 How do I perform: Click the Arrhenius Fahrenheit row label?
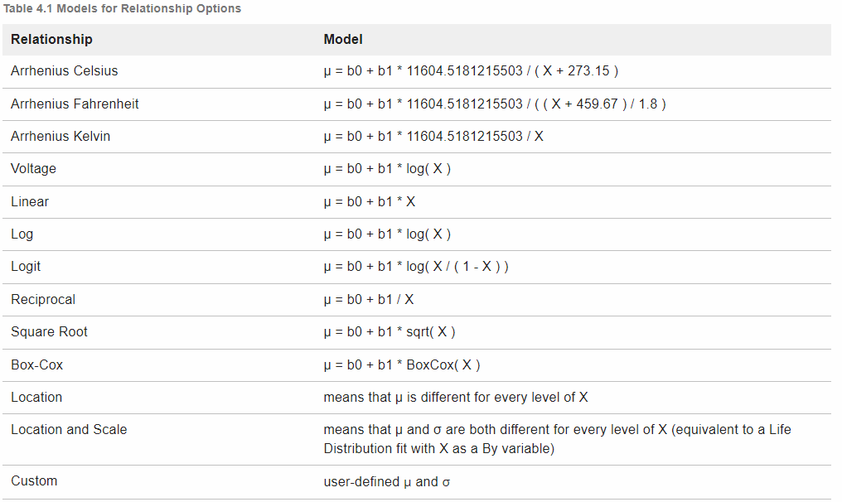coord(75,104)
